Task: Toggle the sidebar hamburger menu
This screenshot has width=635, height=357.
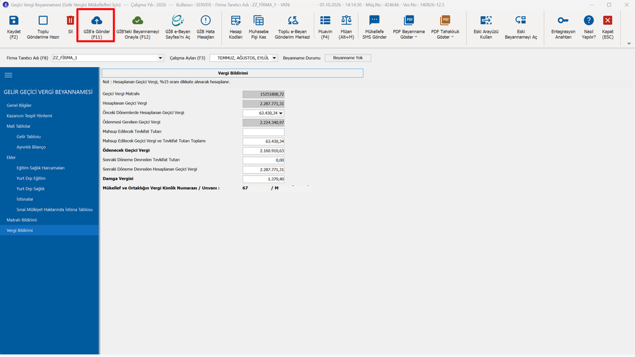Action: click(9, 75)
